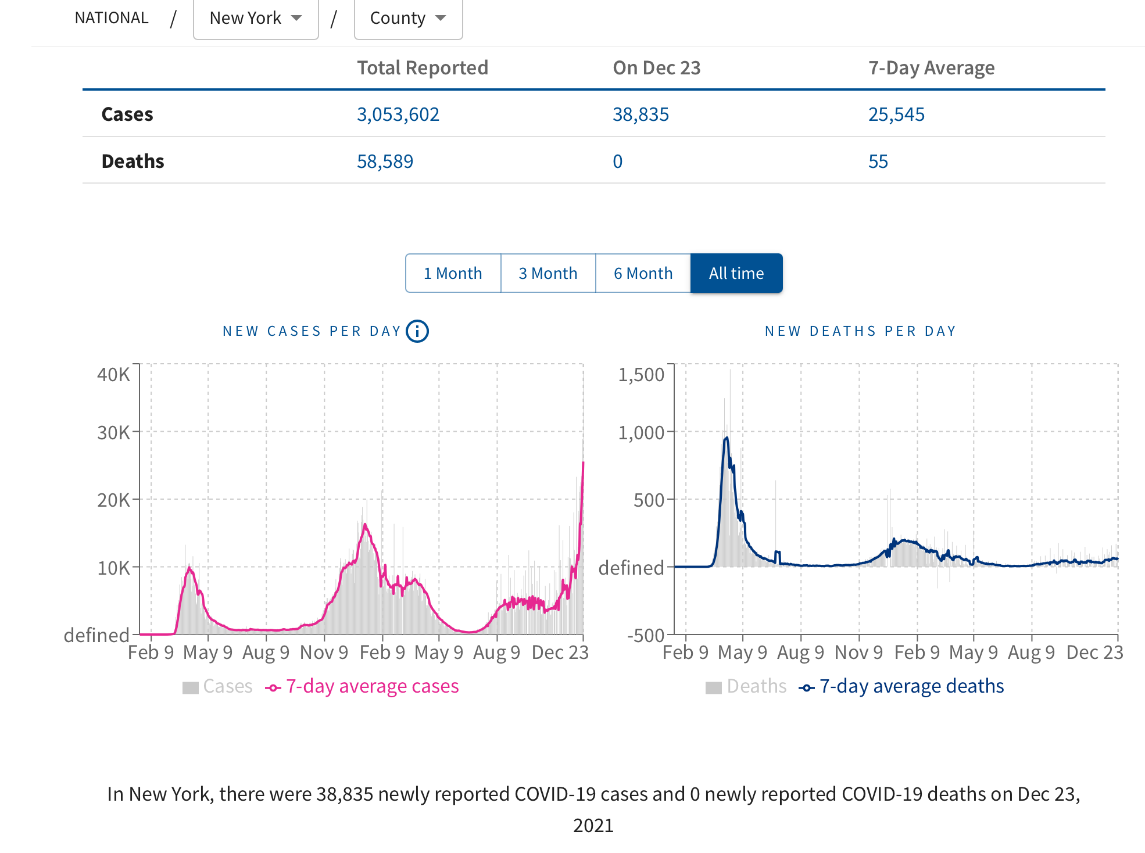This screenshot has width=1145, height=853.
Task: Switch to the 6 Month view
Action: point(643,273)
